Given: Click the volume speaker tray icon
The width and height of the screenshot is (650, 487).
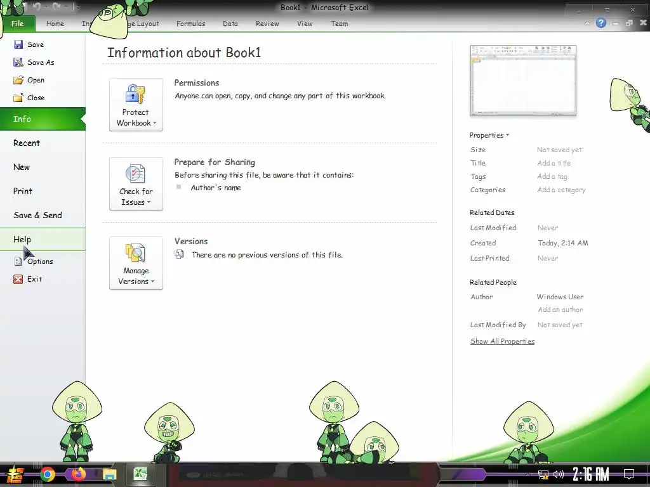Looking at the screenshot, I should [559, 474].
